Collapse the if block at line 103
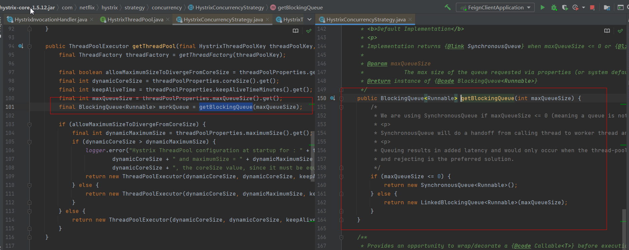Viewport: 629px width, 250px height. click(x=29, y=124)
